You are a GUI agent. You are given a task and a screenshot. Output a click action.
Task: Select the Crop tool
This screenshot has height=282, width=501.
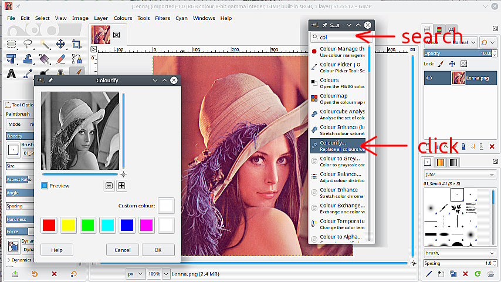pos(77,44)
